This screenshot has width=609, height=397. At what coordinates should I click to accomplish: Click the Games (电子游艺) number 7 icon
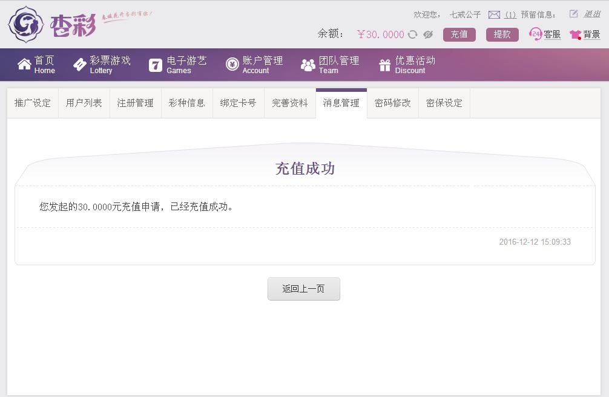[x=156, y=64]
